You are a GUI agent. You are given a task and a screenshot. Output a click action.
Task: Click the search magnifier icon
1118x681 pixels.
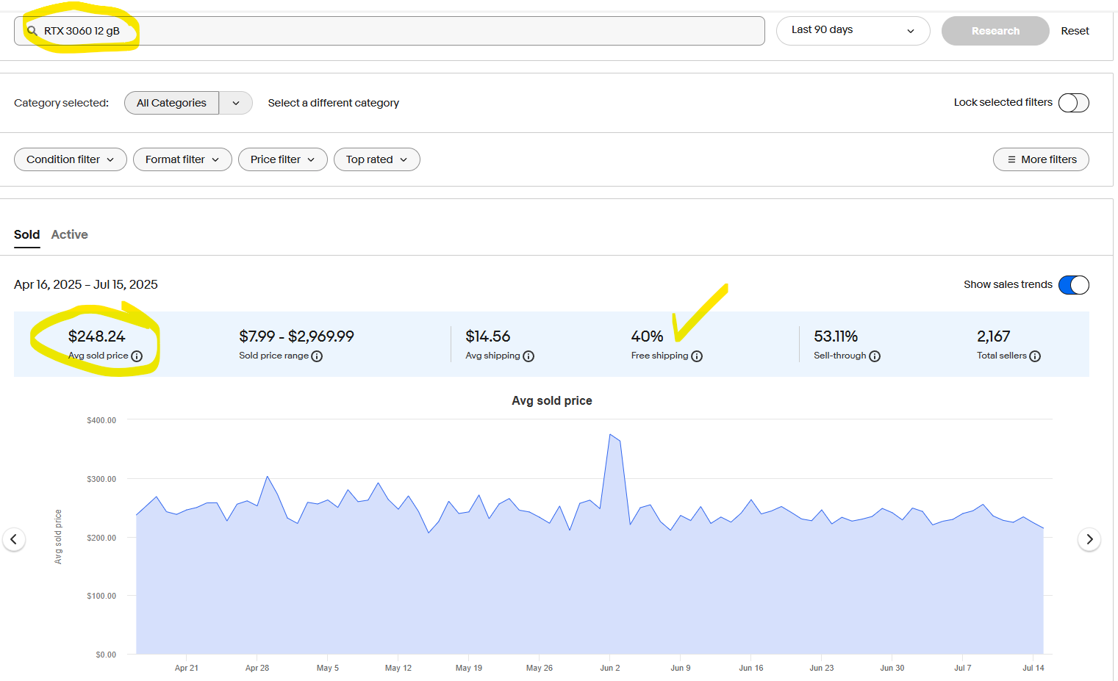[32, 31]
